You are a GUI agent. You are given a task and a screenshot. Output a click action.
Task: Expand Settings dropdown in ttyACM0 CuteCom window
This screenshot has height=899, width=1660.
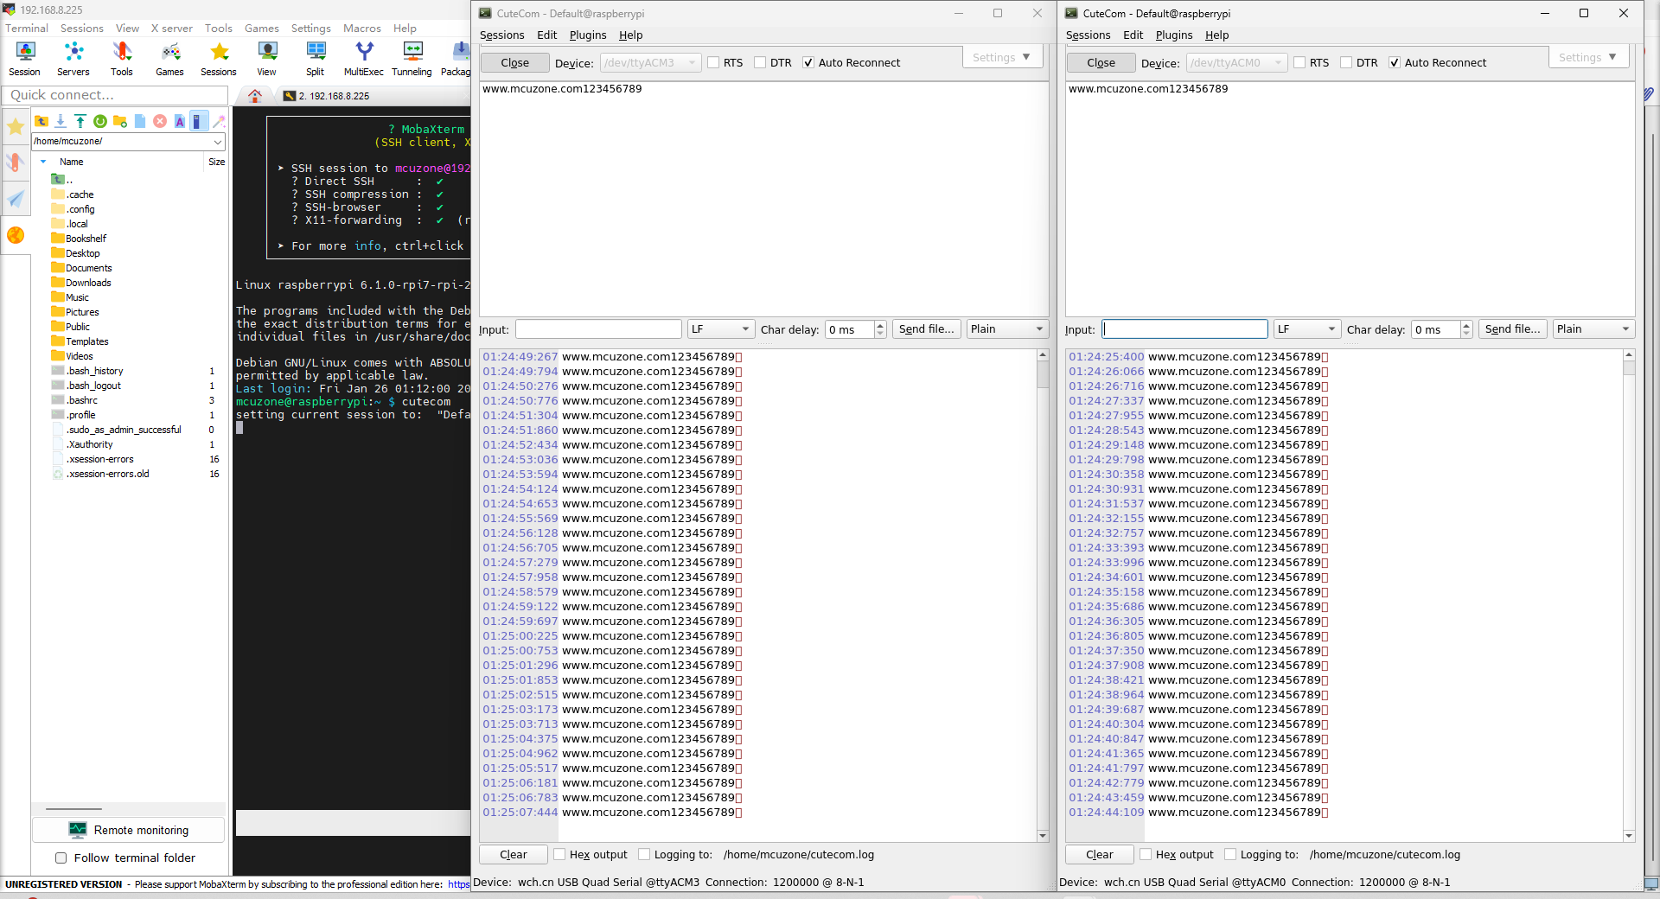[1588, 57]
